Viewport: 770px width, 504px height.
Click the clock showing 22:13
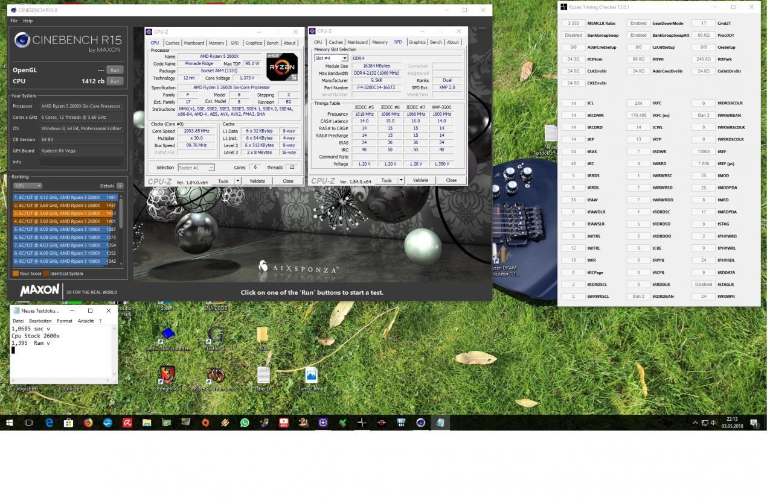[733, 419]
